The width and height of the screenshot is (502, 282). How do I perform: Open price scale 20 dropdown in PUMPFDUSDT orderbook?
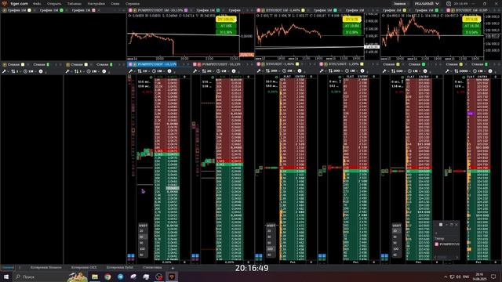point(208,71)
